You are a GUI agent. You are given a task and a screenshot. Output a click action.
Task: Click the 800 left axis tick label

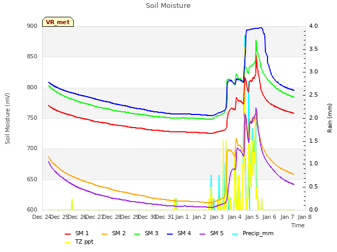pyautogui.click(x=32, y=88)
